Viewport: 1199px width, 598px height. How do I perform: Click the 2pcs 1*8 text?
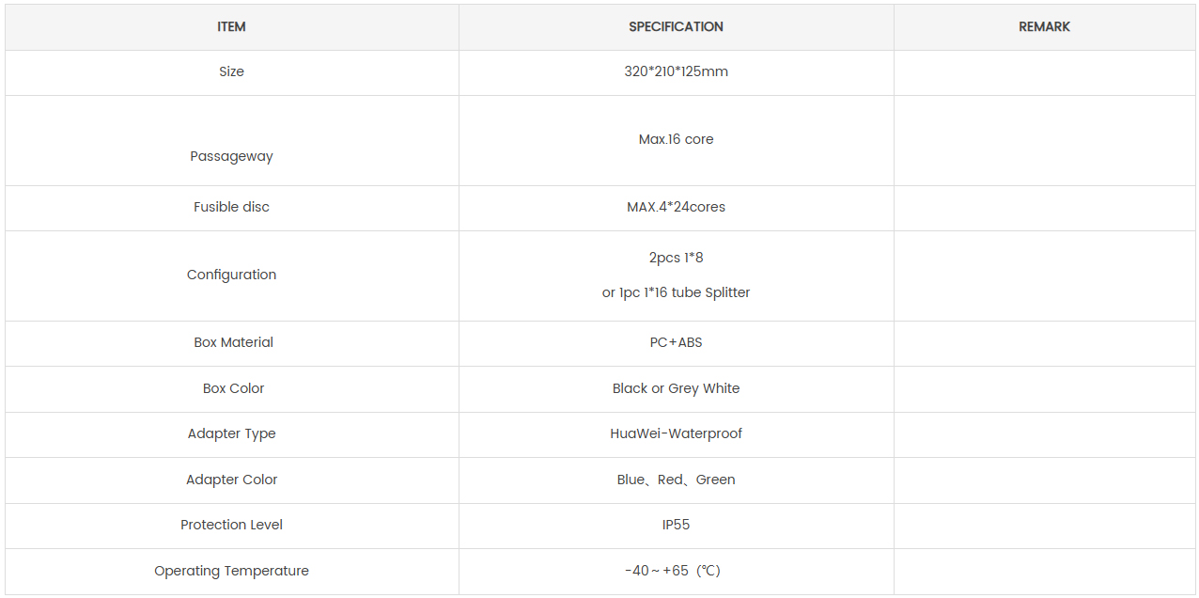676,258
